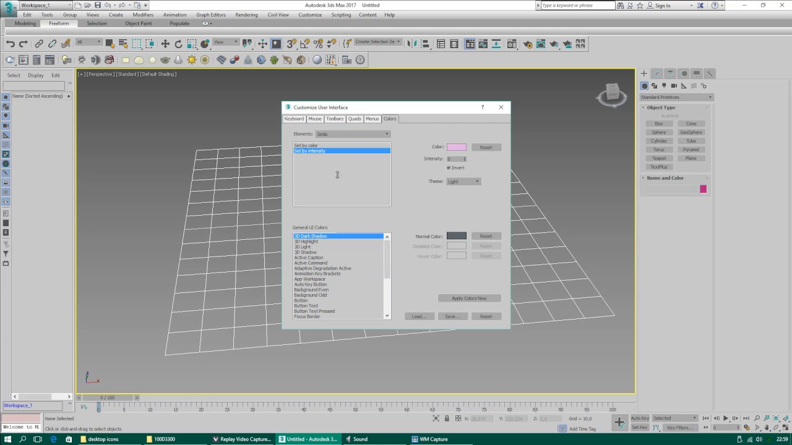Screen dimensions: 792x445
Task: Activate Bind to Space Warp tool
Action: tap(66, 44)
